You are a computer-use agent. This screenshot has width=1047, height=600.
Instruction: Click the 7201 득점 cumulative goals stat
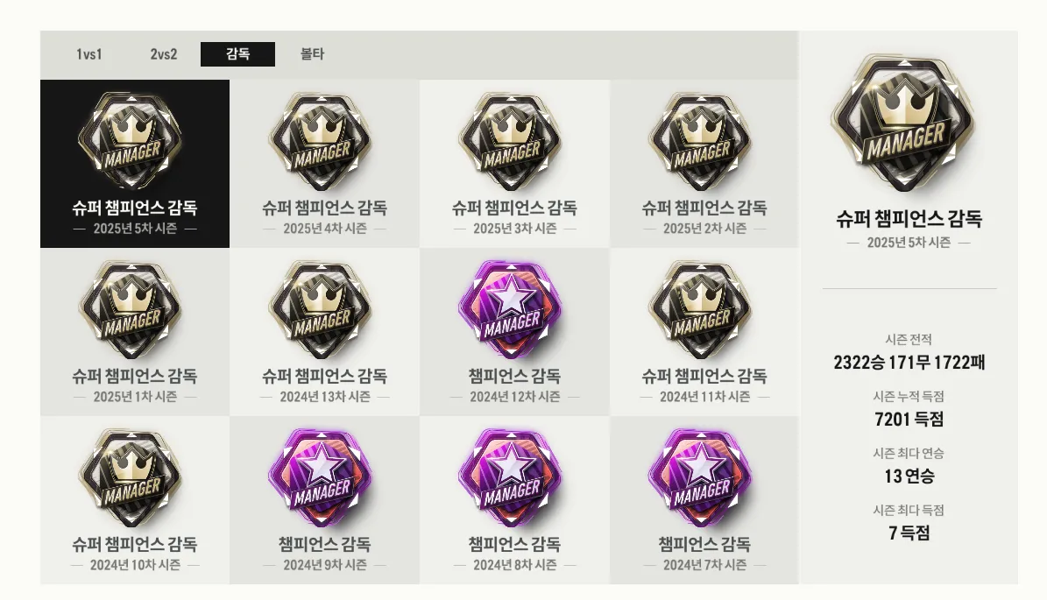pyautogui.click(x=909, y=420)
